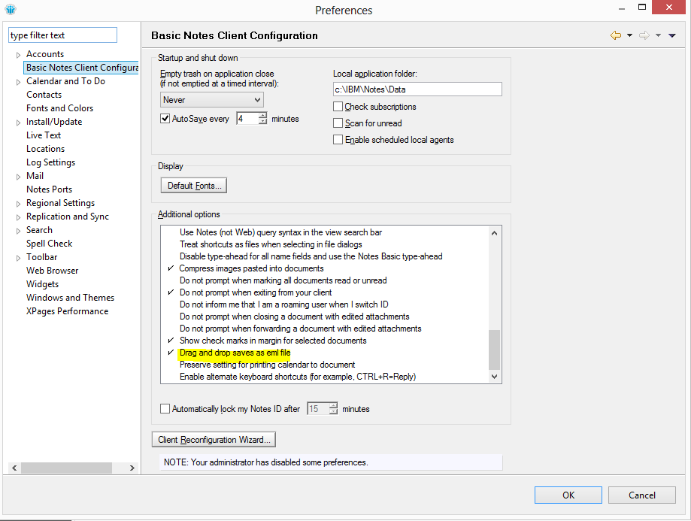Viewport: 691px width, 521px height.
Task: Select Contacts in preferences tree
Action: click(x=44, y=95)
